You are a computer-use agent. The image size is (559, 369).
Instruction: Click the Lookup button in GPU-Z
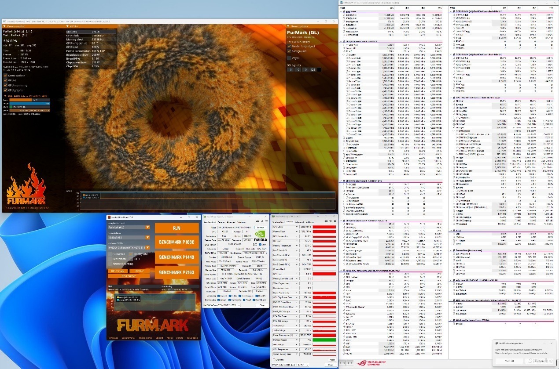260,227
